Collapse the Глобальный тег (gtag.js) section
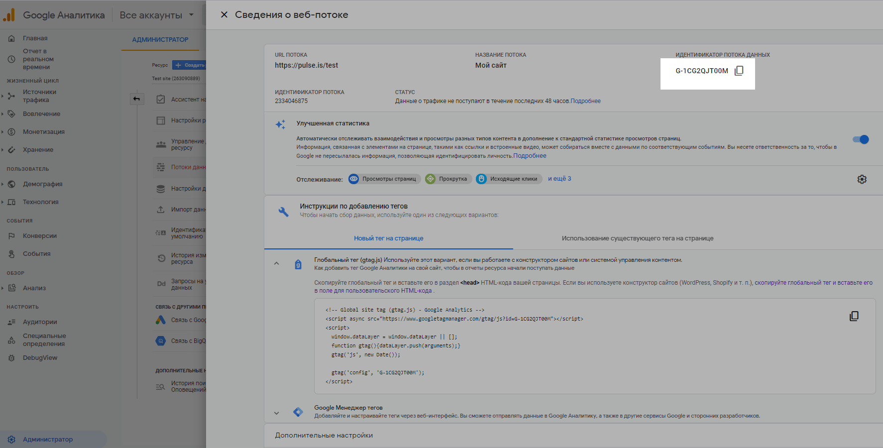Image resolution: width=883 pixels, height=448 pixels. click(276, 263)
